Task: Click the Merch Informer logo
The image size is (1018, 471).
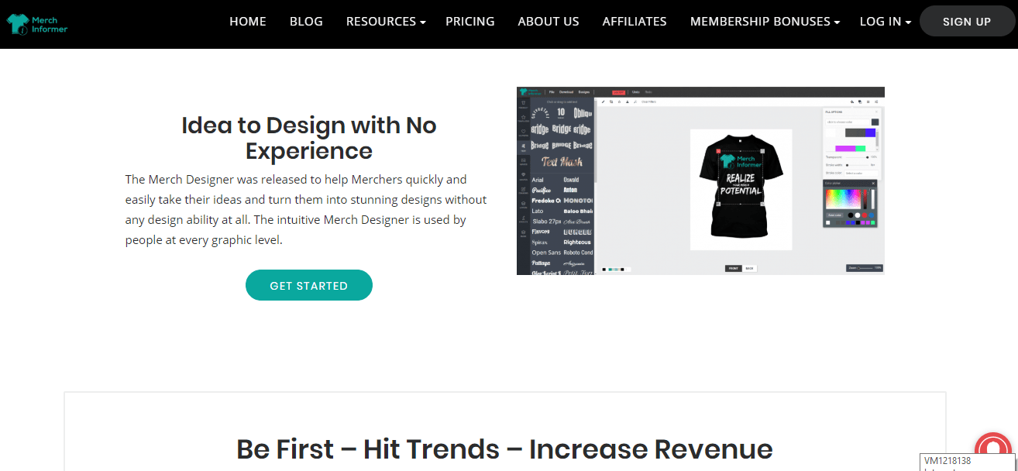Action: 37,23
